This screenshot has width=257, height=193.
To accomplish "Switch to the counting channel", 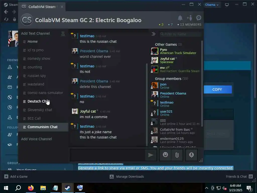I will [43, 67].
